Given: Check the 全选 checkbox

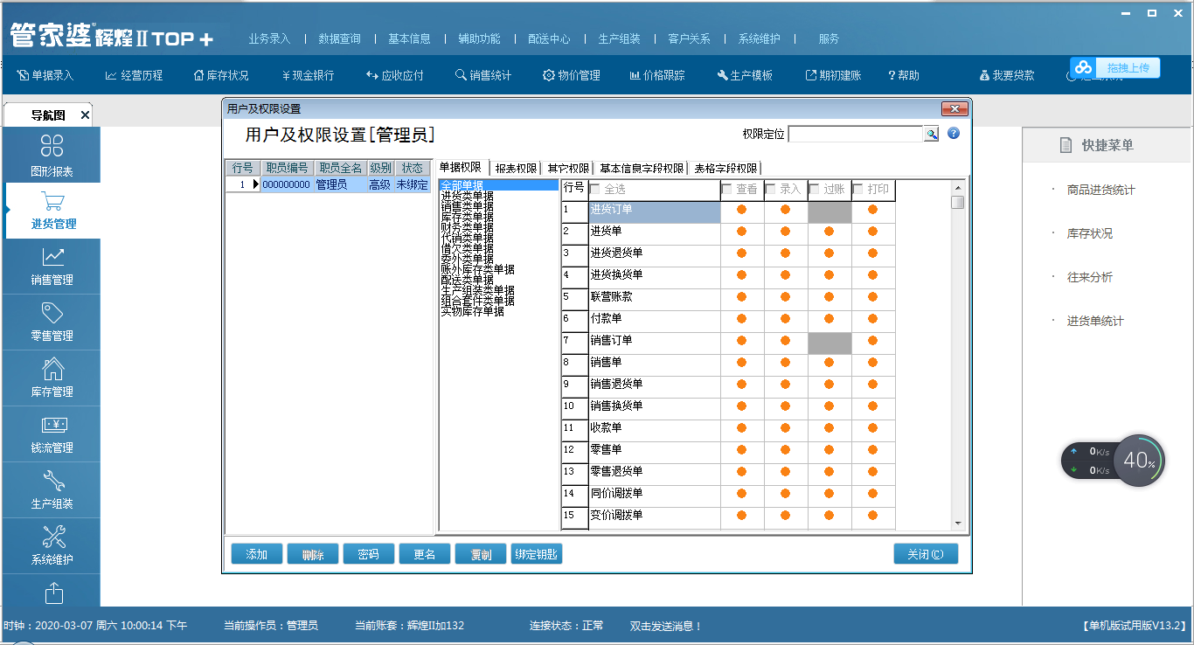Looking at the screenshot, I should [595, 189].
